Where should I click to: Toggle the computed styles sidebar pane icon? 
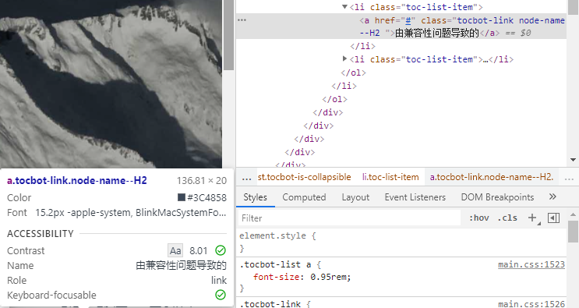coord(553,218)
